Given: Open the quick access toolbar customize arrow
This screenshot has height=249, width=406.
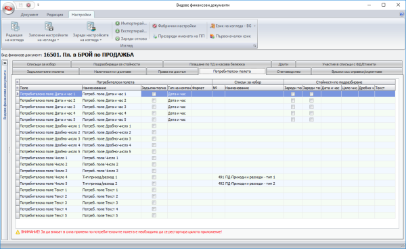Looking at the screenshot, I should pos(38,5).
